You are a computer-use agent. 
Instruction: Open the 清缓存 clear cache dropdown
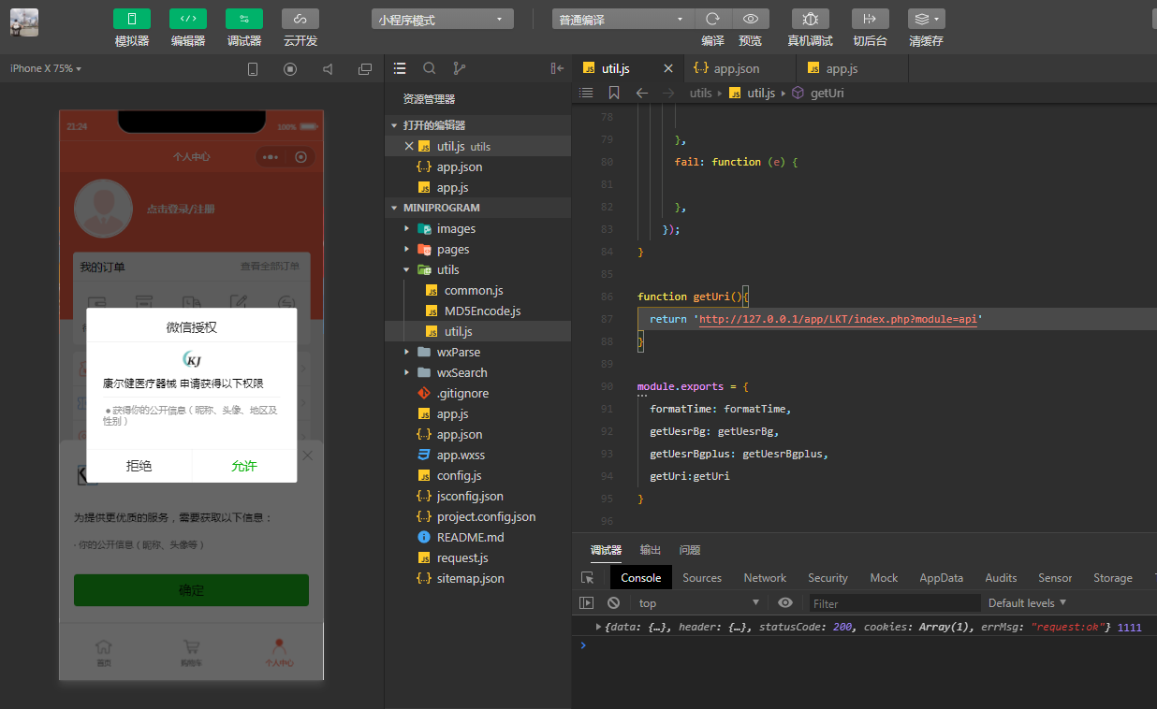(926, 19)
